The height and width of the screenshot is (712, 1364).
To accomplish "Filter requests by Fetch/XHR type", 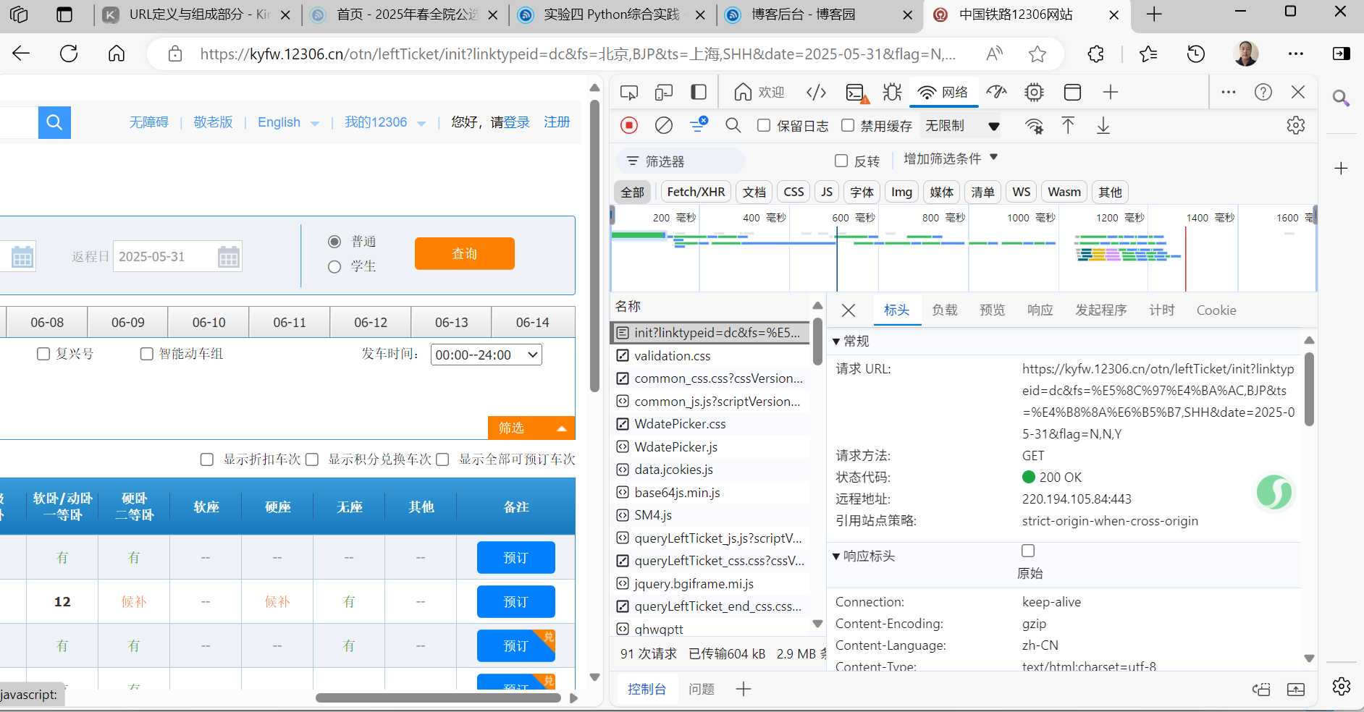I will (x=696, y=192).
